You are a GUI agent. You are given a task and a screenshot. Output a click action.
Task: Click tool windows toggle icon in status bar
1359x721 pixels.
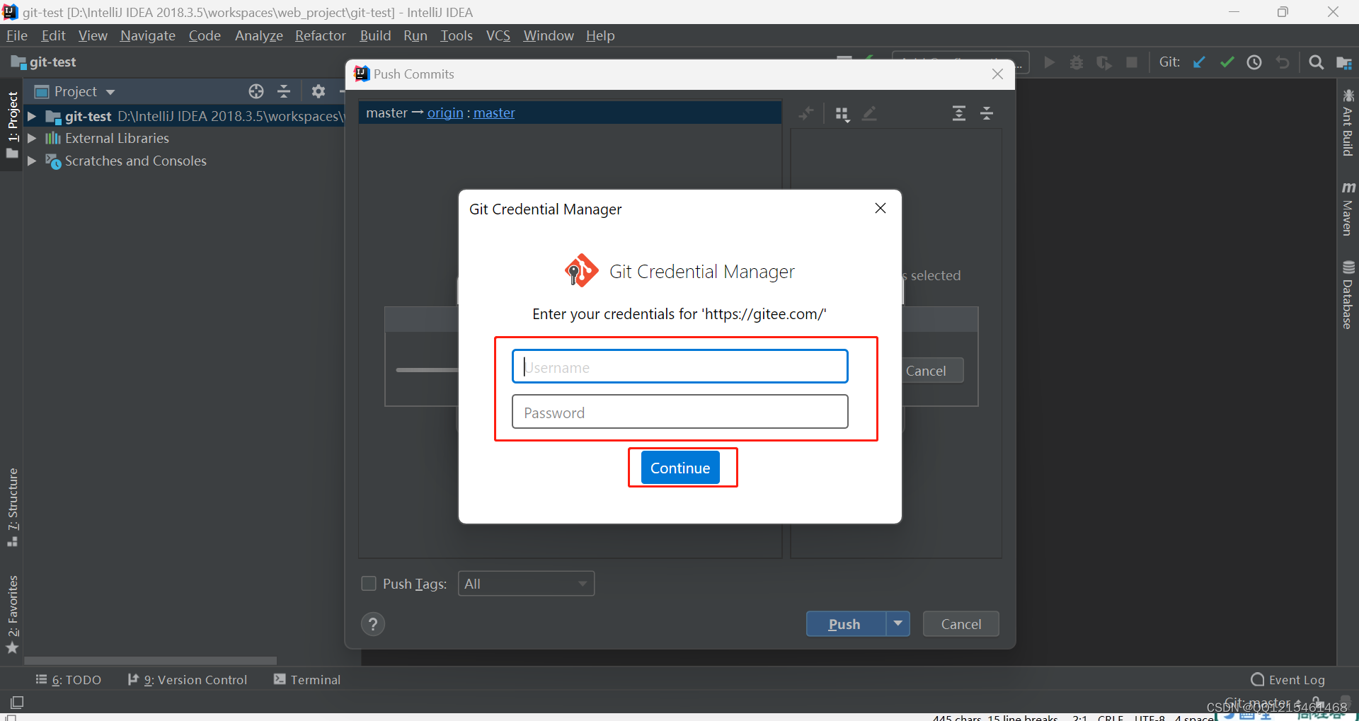click(17, 703)
